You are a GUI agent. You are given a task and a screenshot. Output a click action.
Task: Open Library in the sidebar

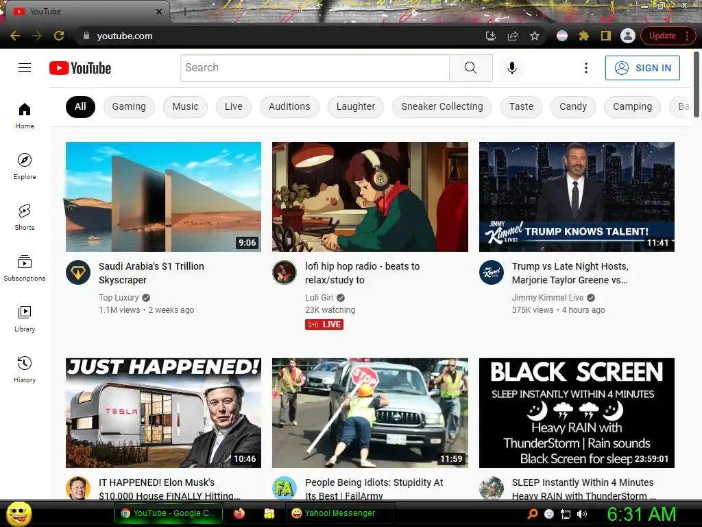[25, 318]
